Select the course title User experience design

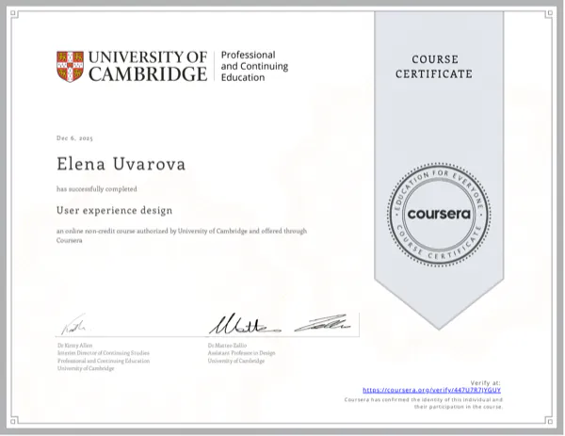click(115, 210)
